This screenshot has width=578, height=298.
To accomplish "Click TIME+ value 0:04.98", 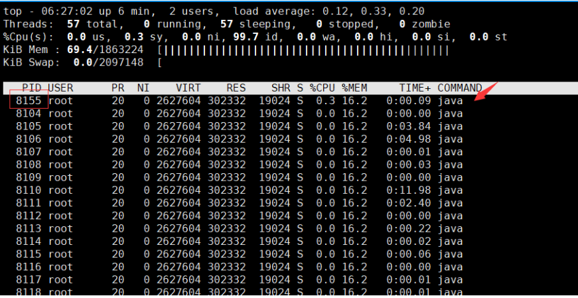I will [x=408, y=139].
